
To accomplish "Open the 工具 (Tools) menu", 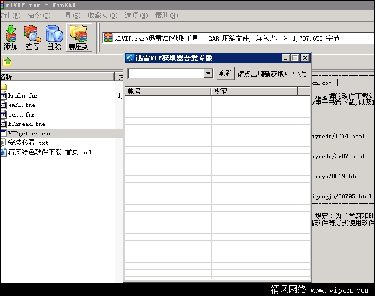I will click(69, 16).
